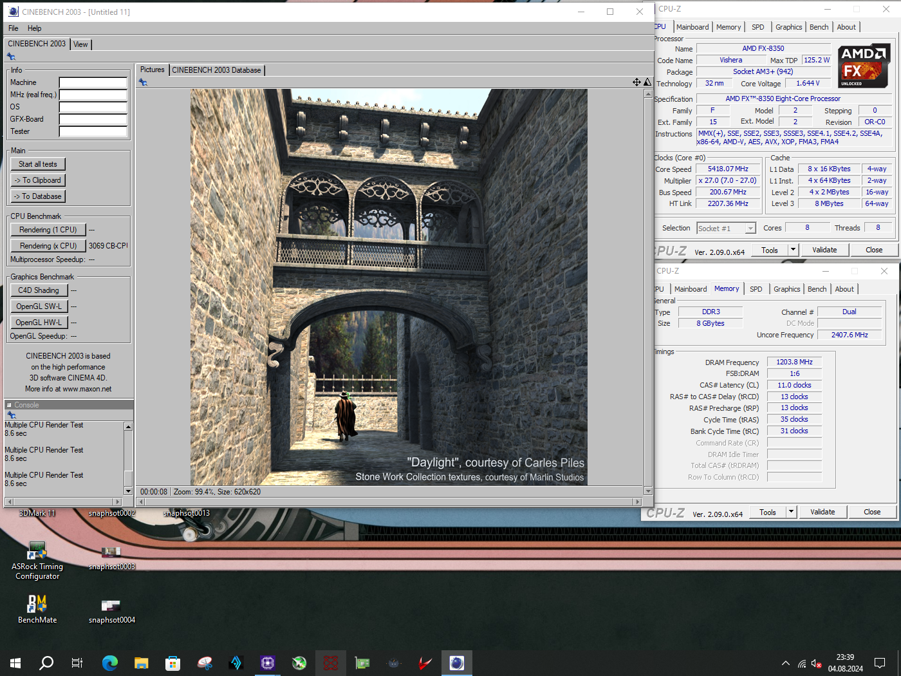Open the snaphsot0003 desktop file

[111, 558]
